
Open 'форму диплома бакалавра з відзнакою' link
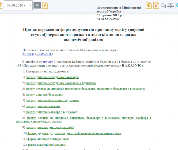(x=52, y=100)
